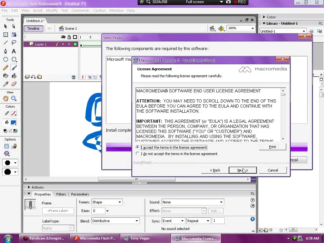Select the Paint Bucket tool

pyautogui.click(x=14, y=76)
